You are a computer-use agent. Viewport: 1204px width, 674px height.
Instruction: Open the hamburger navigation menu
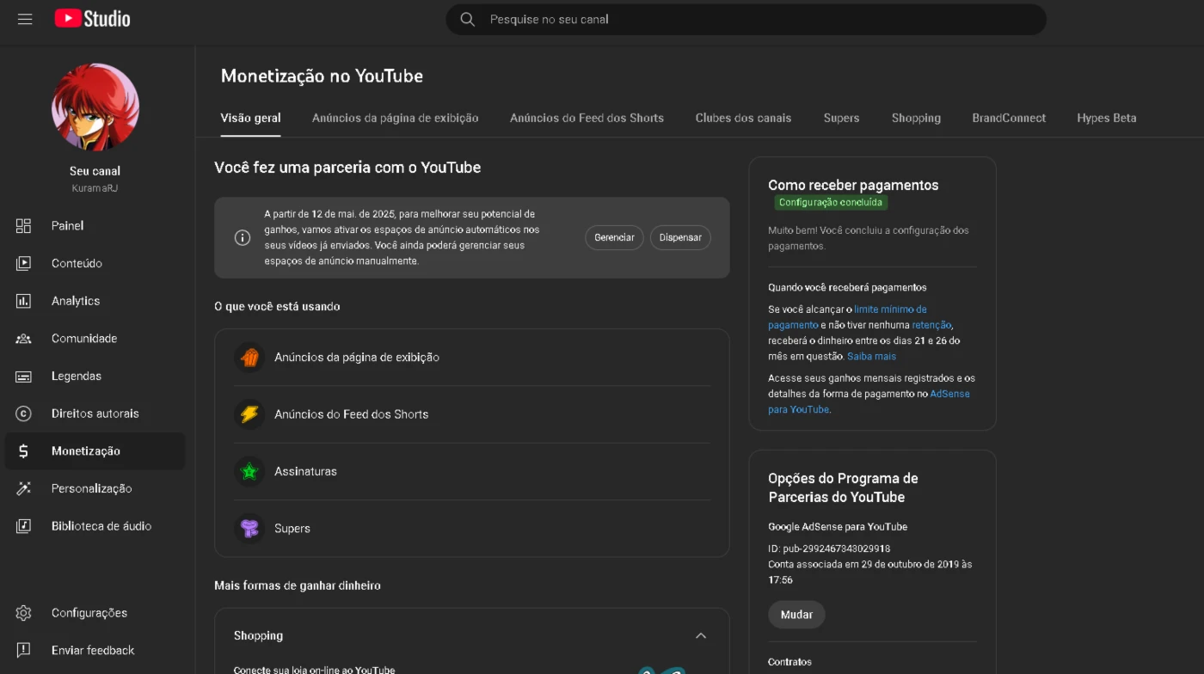click(x=25, y=19)
